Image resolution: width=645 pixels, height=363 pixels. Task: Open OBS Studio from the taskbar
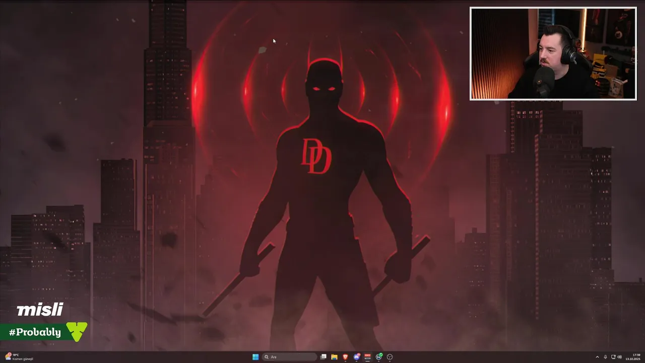tap(390, 357)
